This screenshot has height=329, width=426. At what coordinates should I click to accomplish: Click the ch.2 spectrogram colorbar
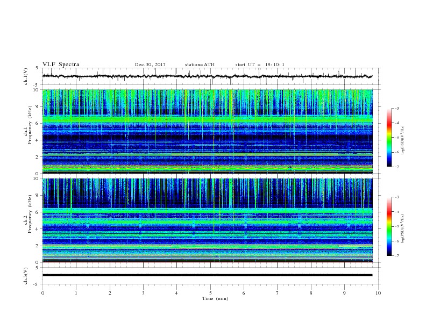pyautogui.click(x=389, y=226)
